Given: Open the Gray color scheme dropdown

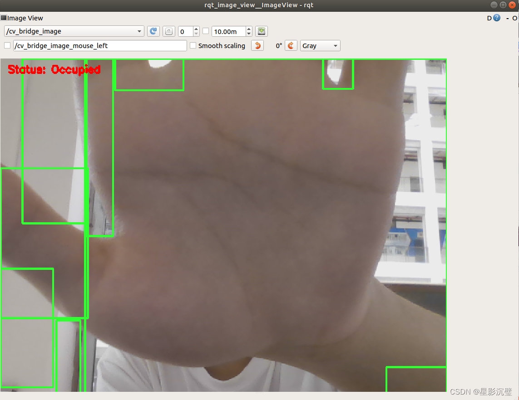Looking at the screenshot, I should (x=320, y=46).
